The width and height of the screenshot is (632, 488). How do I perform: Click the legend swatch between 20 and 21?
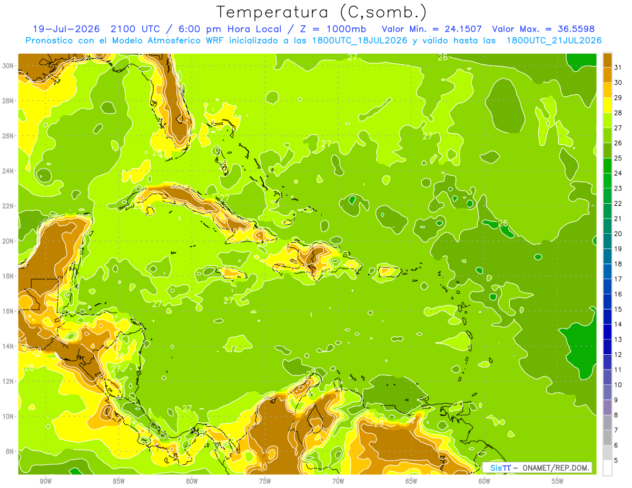[607, 226]
